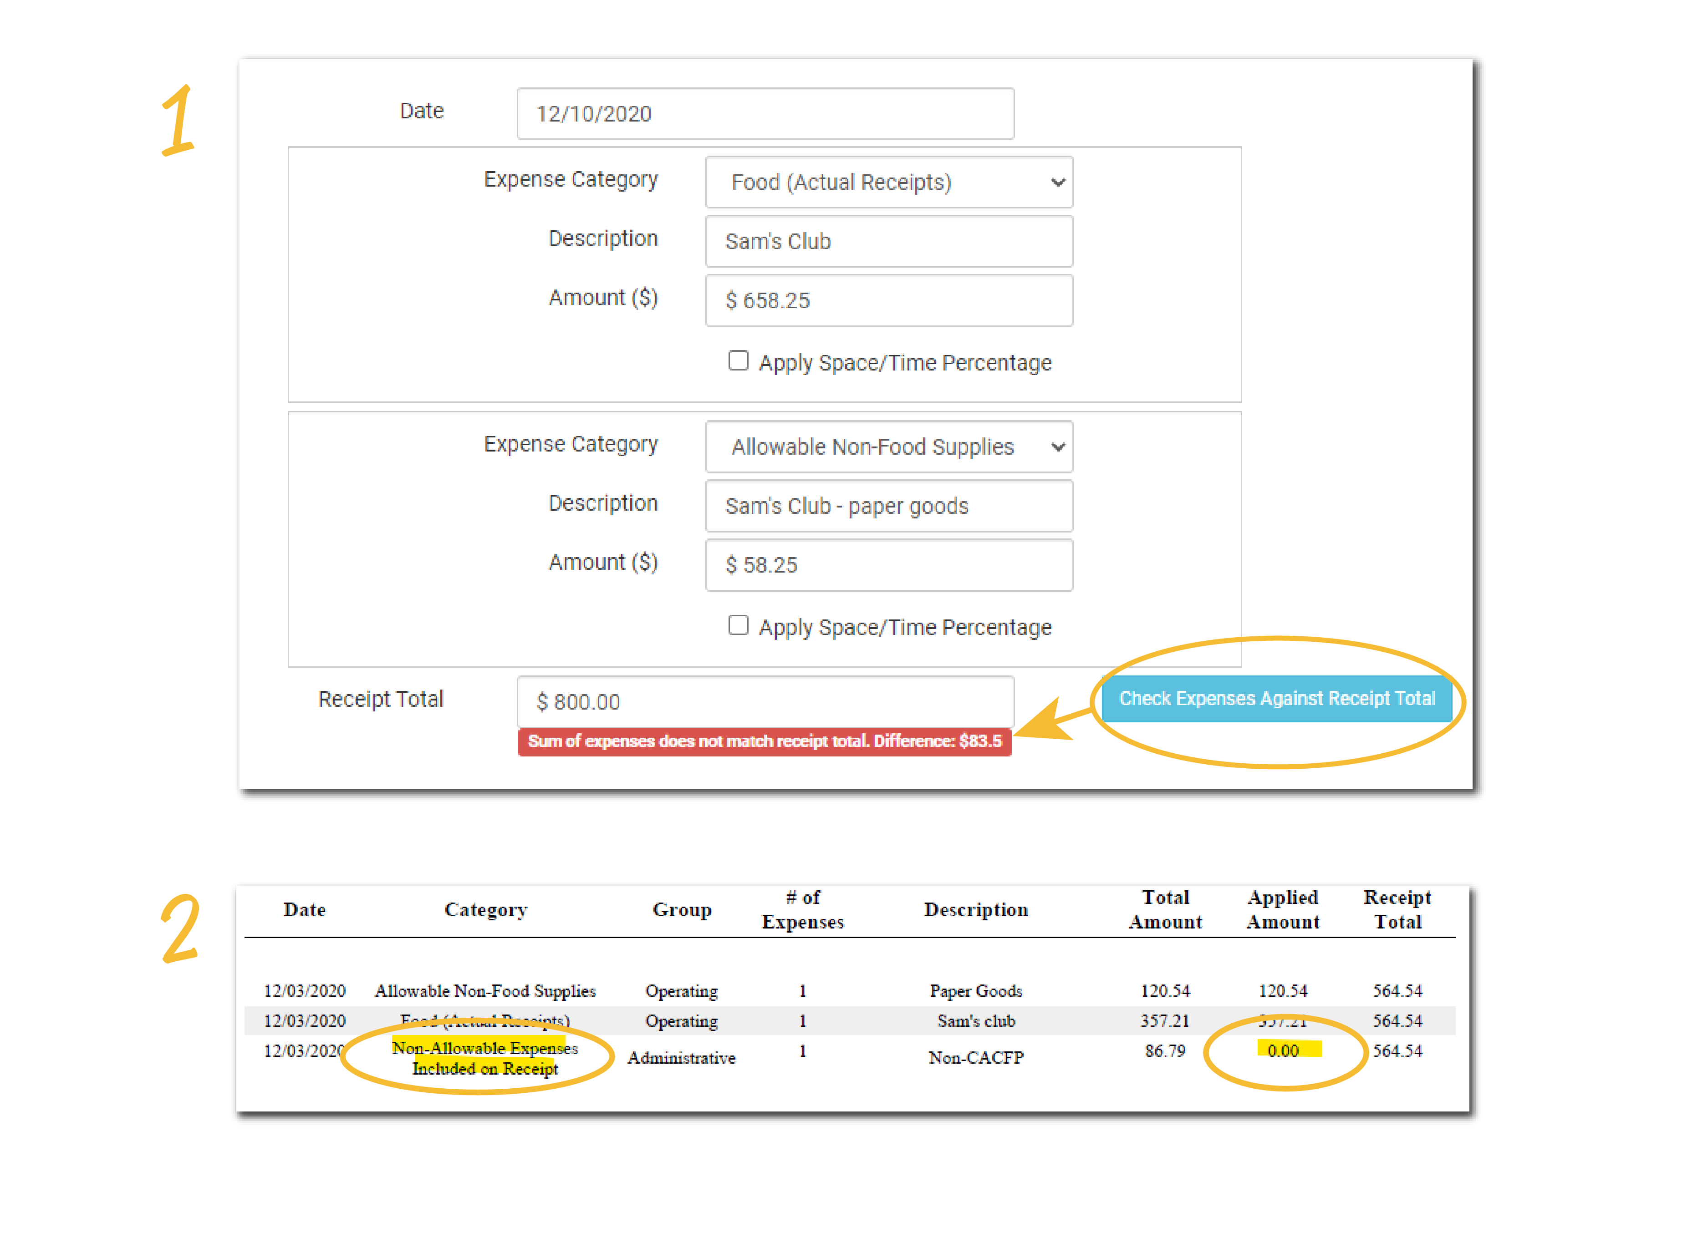This screenshot has height=1233, width=1708.
Task: Click Check Expenses Against Receipt Total button
Action: [1276, 699]
